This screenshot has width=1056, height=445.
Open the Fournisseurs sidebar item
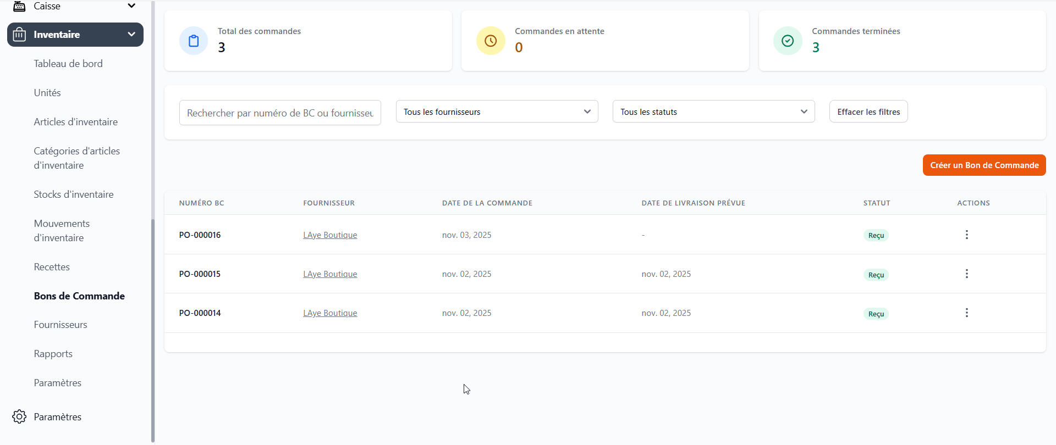61,325
